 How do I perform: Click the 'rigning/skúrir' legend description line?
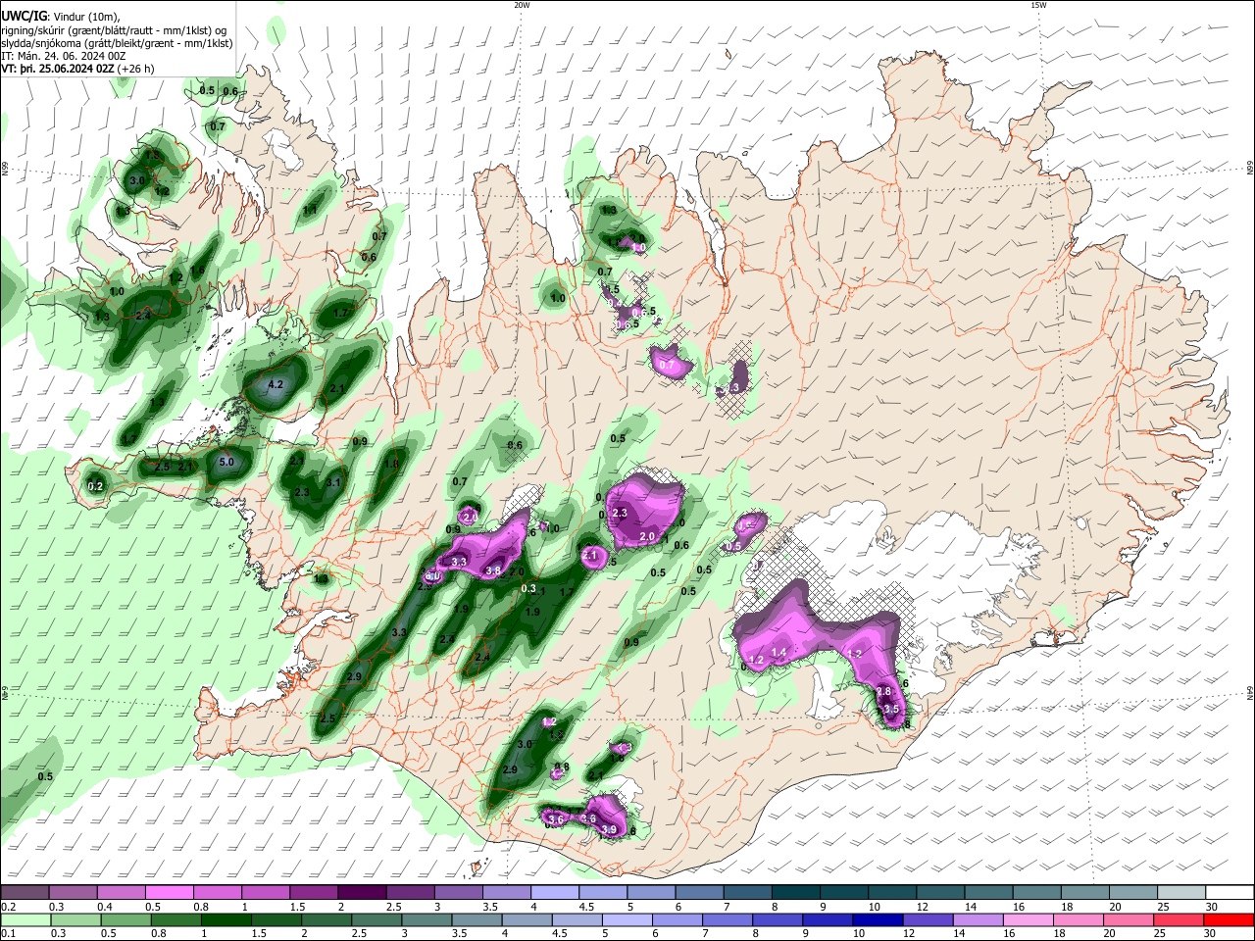114,30
